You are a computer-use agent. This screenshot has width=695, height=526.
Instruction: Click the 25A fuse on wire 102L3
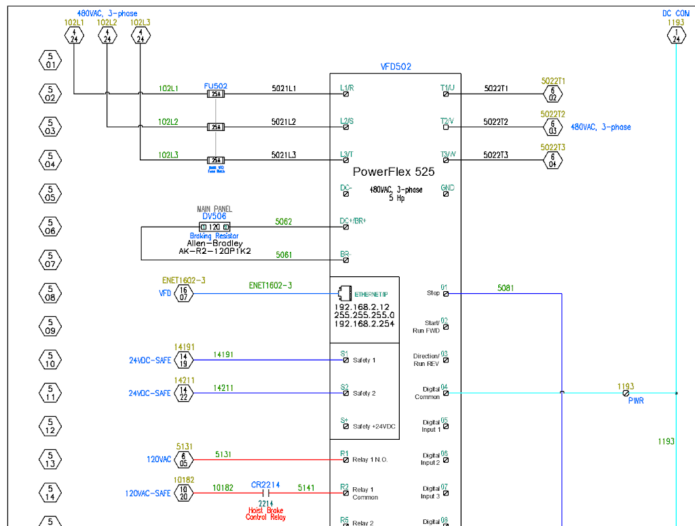pyautogui.click(x=216, y=160)
